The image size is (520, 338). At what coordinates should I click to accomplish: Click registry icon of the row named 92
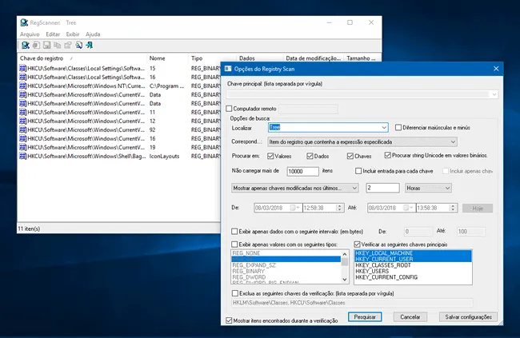pos(22,129)
